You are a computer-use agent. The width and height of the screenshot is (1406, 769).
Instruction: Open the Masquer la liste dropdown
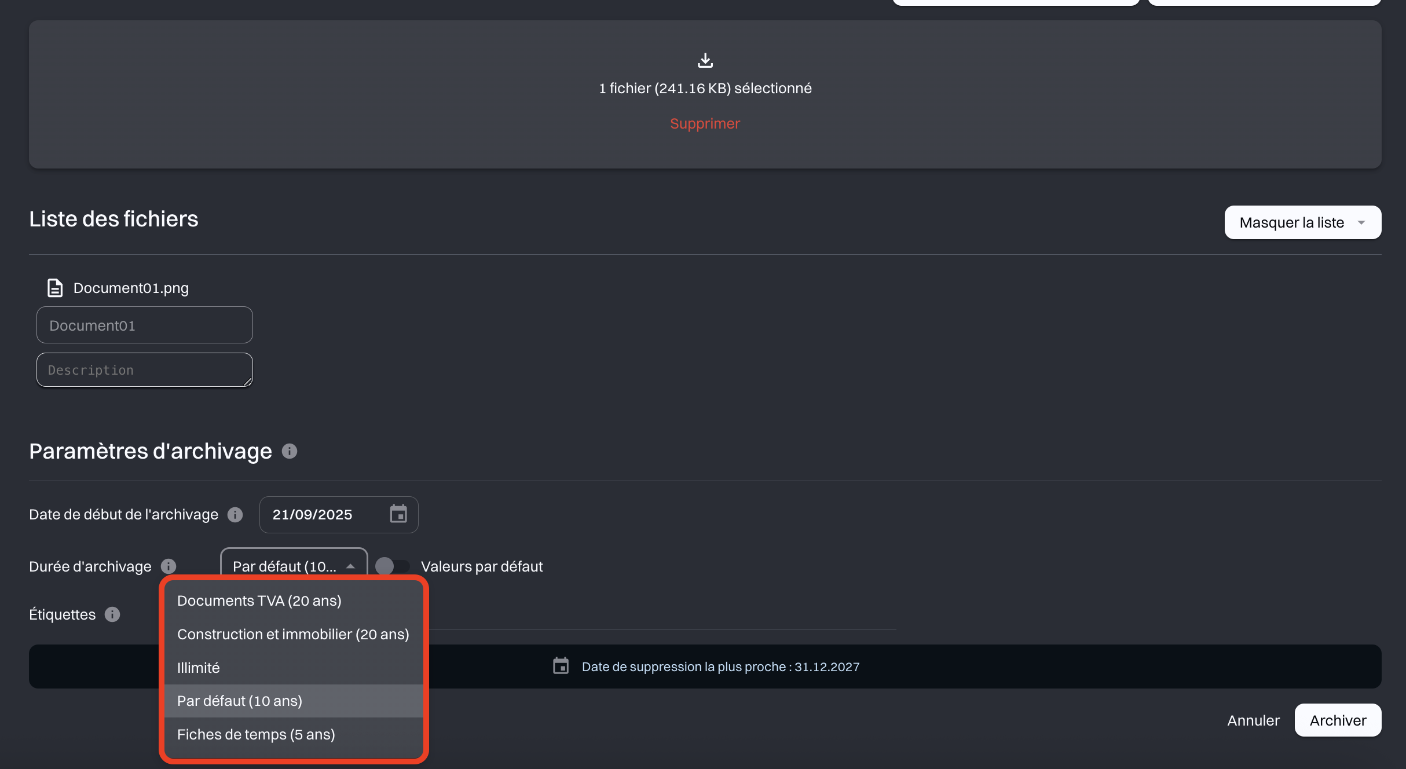pyautogui.click(x=1302, y=222)
